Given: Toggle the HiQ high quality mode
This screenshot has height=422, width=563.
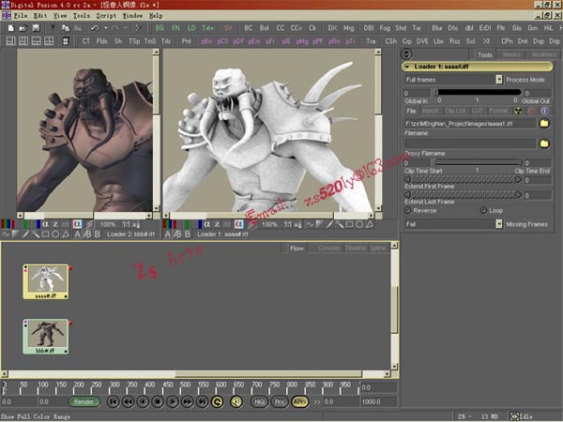Looking at the screenshot, I should (x=260, y=401).
